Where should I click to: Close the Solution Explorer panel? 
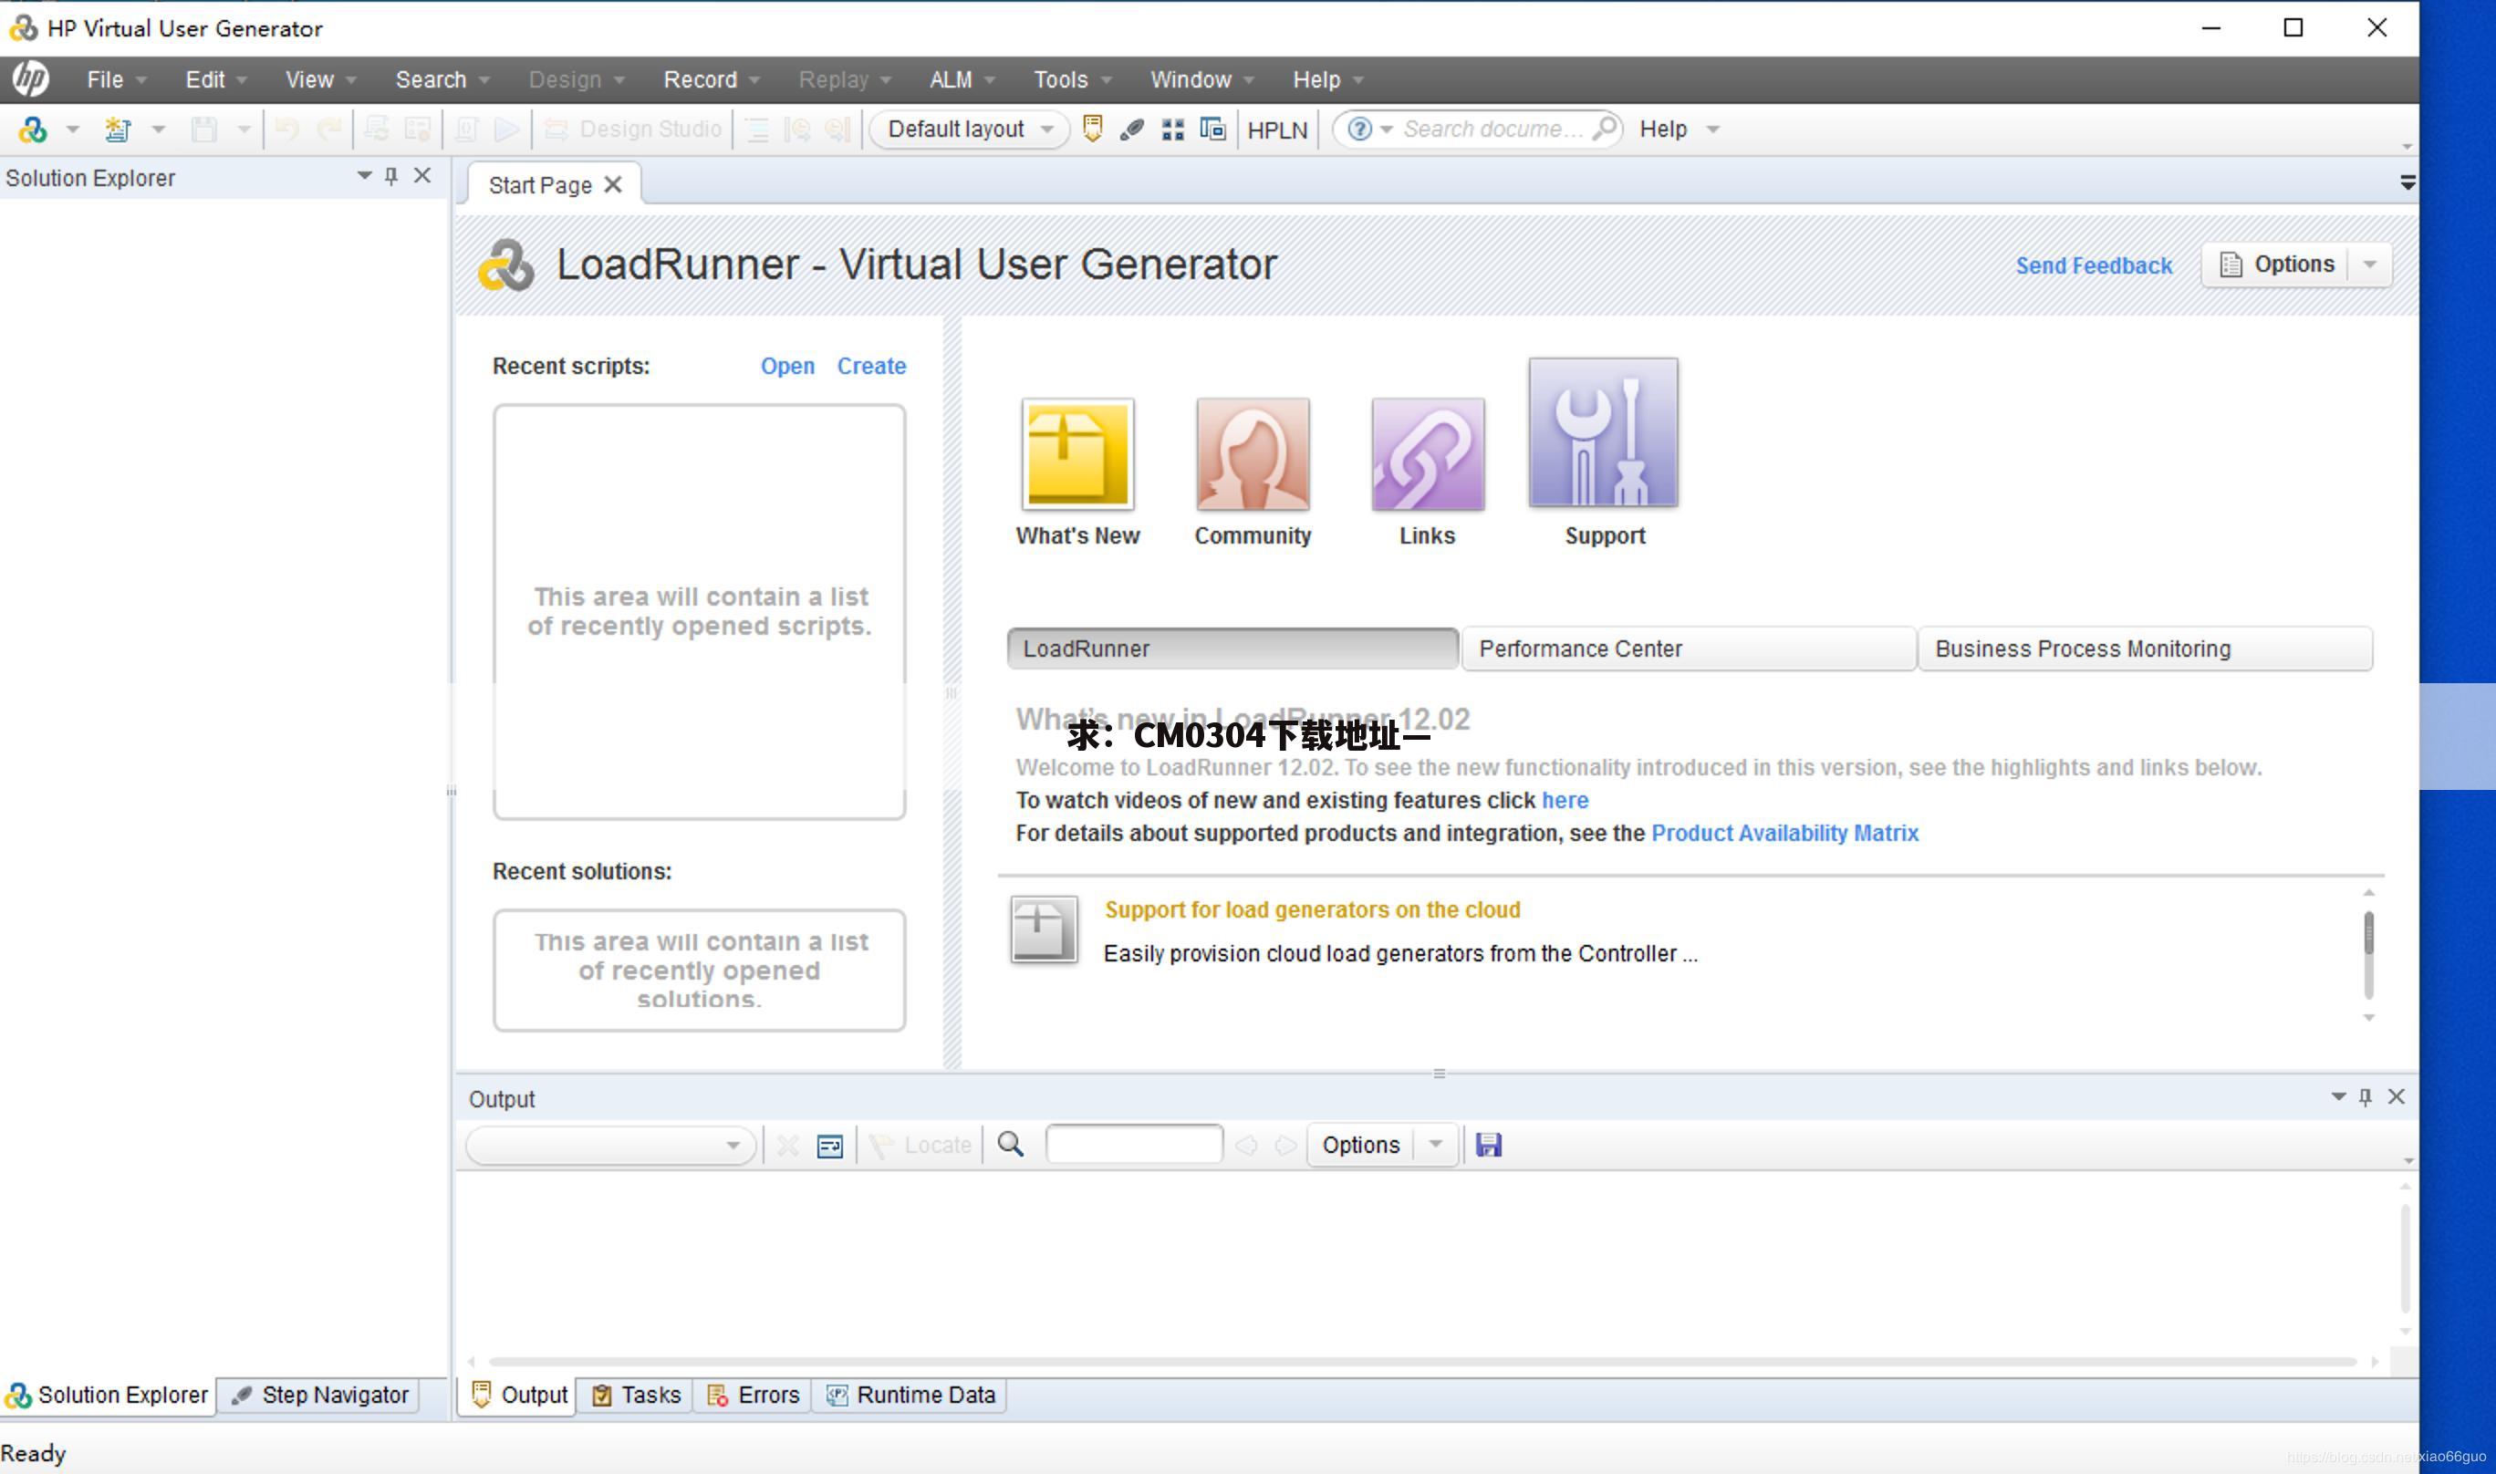(422, 176)
